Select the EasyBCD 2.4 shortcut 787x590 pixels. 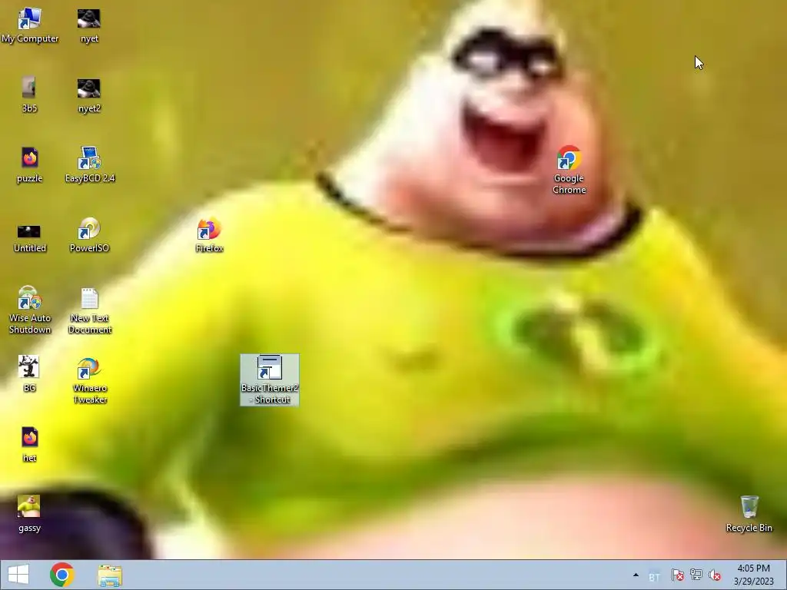(x=89, y=166)
